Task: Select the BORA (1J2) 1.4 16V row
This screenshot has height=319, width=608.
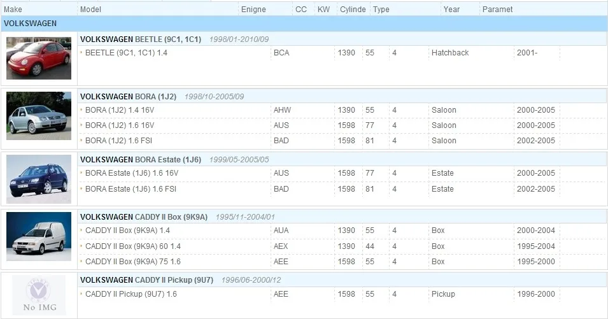Action: click(x=343, y=110)
